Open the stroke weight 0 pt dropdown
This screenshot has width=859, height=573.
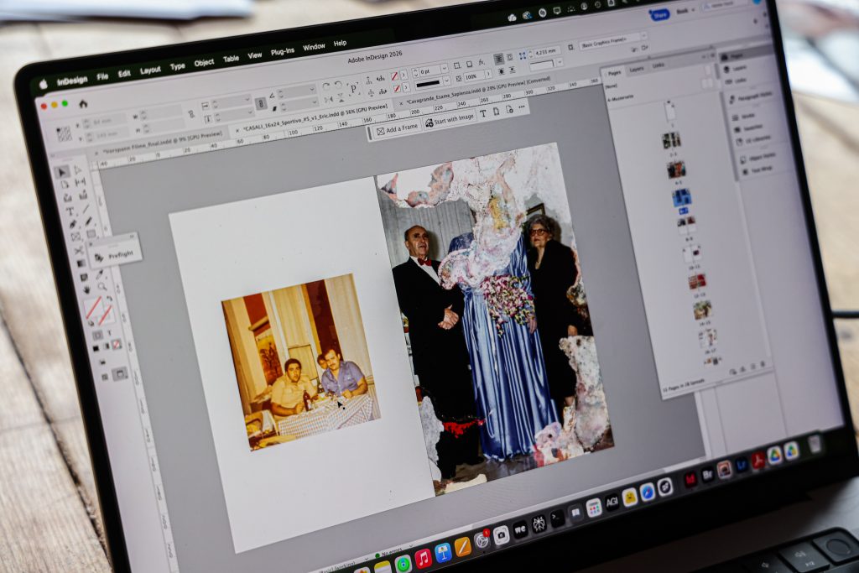(445, 69)
